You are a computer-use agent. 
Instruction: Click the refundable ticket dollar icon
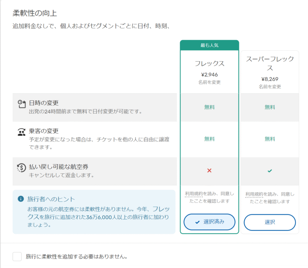[x=21, y=168]
